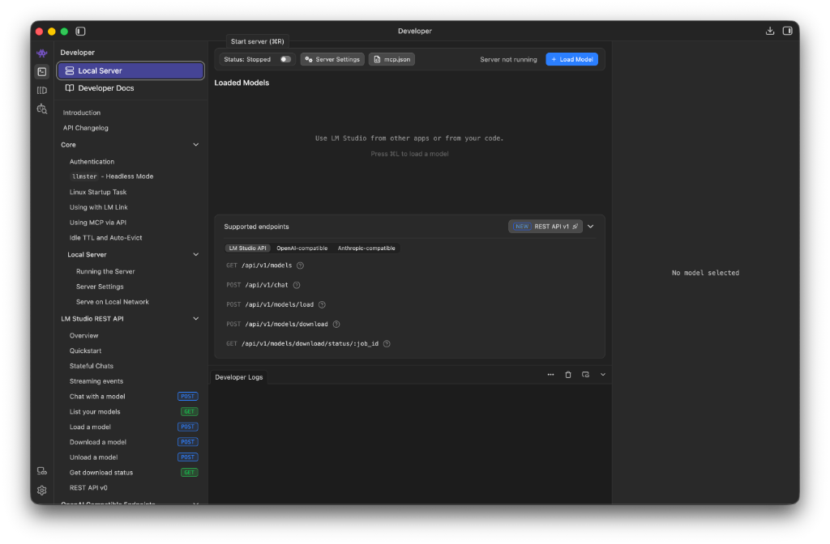Screen dimensions: 830x544
Task: Open the mcp.json button
Action: coord(391,59)
